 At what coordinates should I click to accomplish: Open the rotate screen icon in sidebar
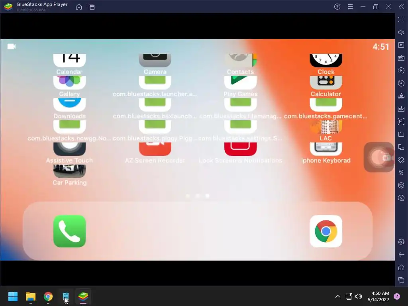point(401,147)
